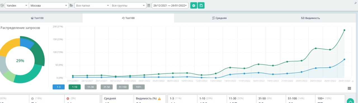Switch to the Видимость tab
Image resolution: width=358 pixels, height=103 pixels.
[x=310, y=18]
